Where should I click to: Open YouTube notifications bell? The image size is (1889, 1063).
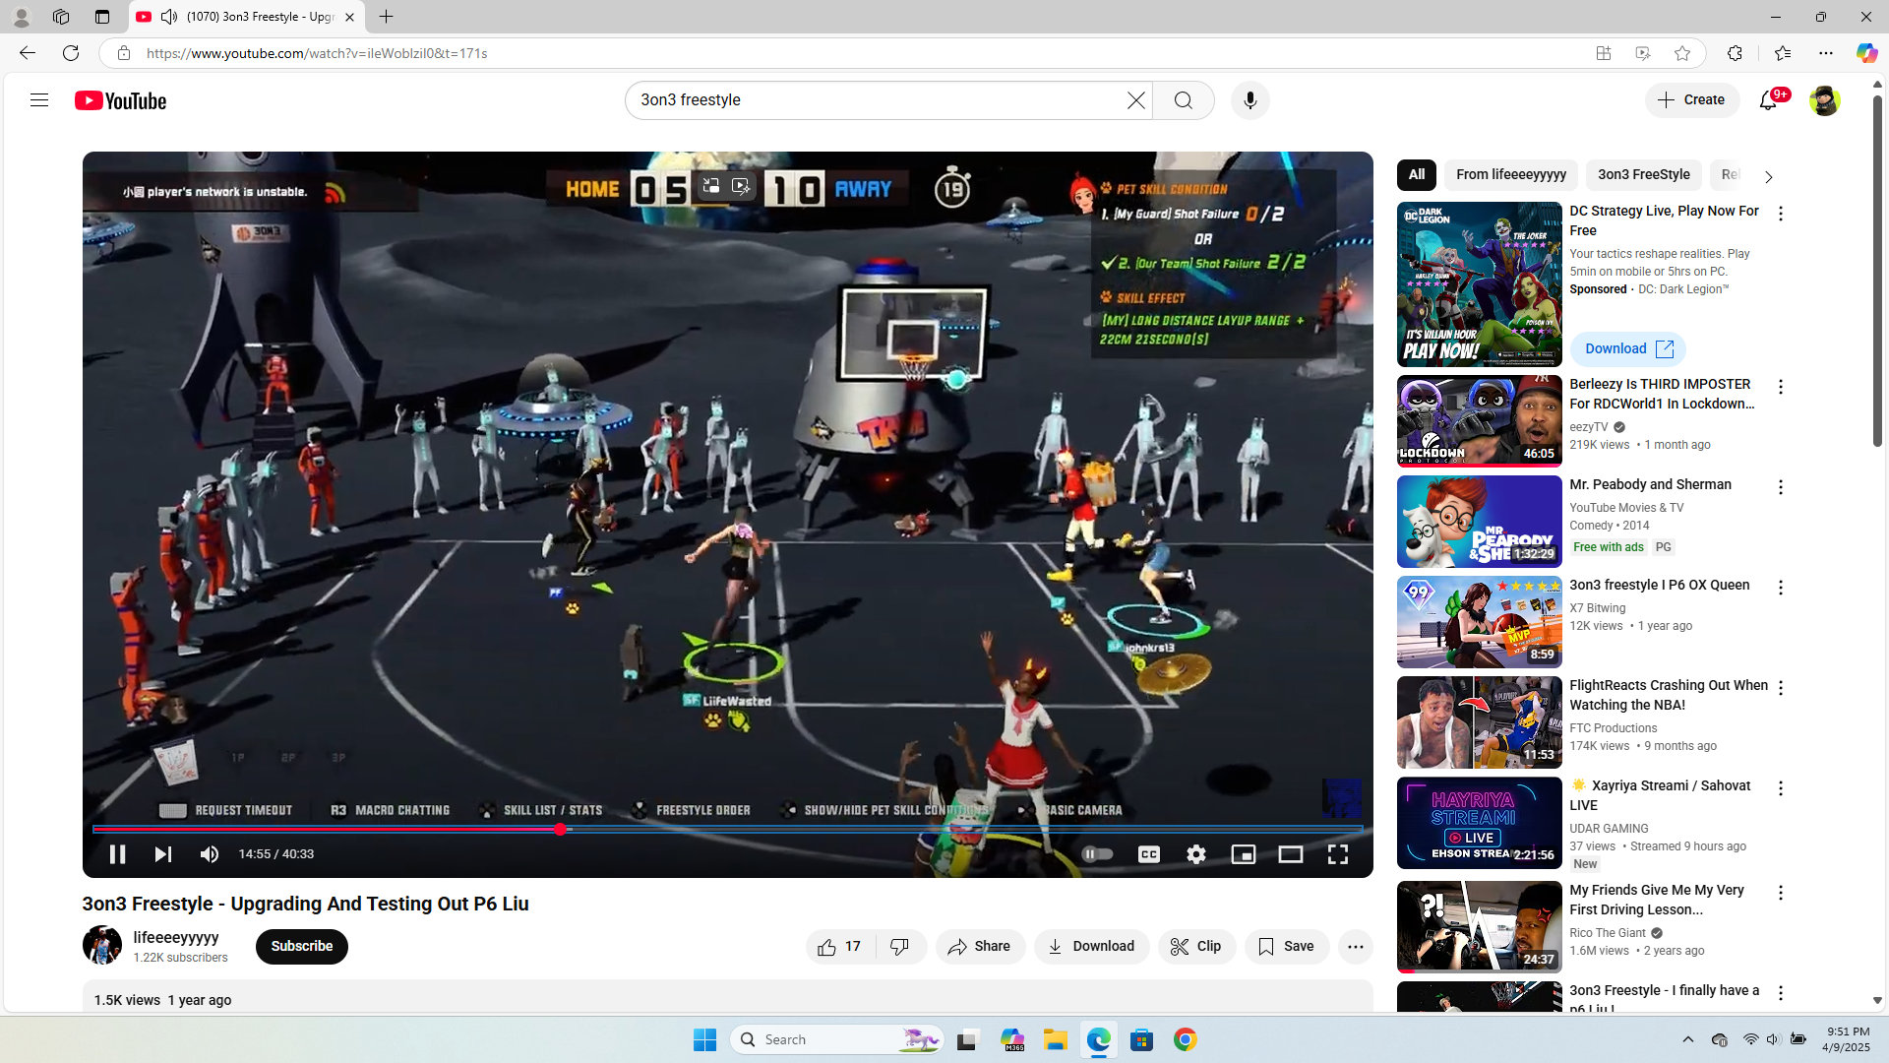1768,100
